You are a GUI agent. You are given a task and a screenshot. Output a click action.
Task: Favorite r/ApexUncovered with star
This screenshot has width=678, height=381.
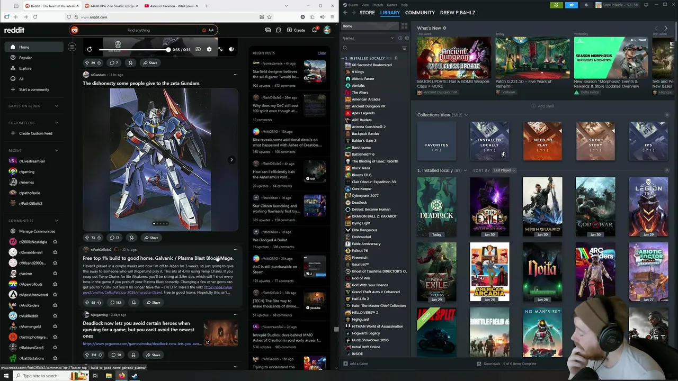[x=55, y=295]
